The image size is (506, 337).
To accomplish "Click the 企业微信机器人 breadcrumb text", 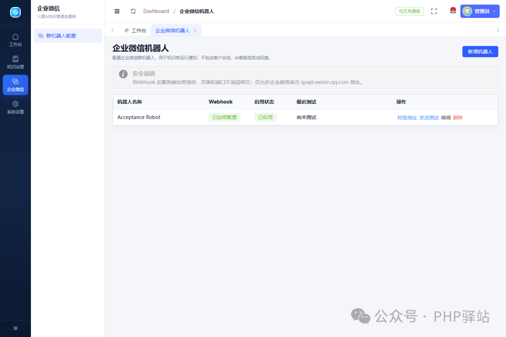I will tap(196, 11).
